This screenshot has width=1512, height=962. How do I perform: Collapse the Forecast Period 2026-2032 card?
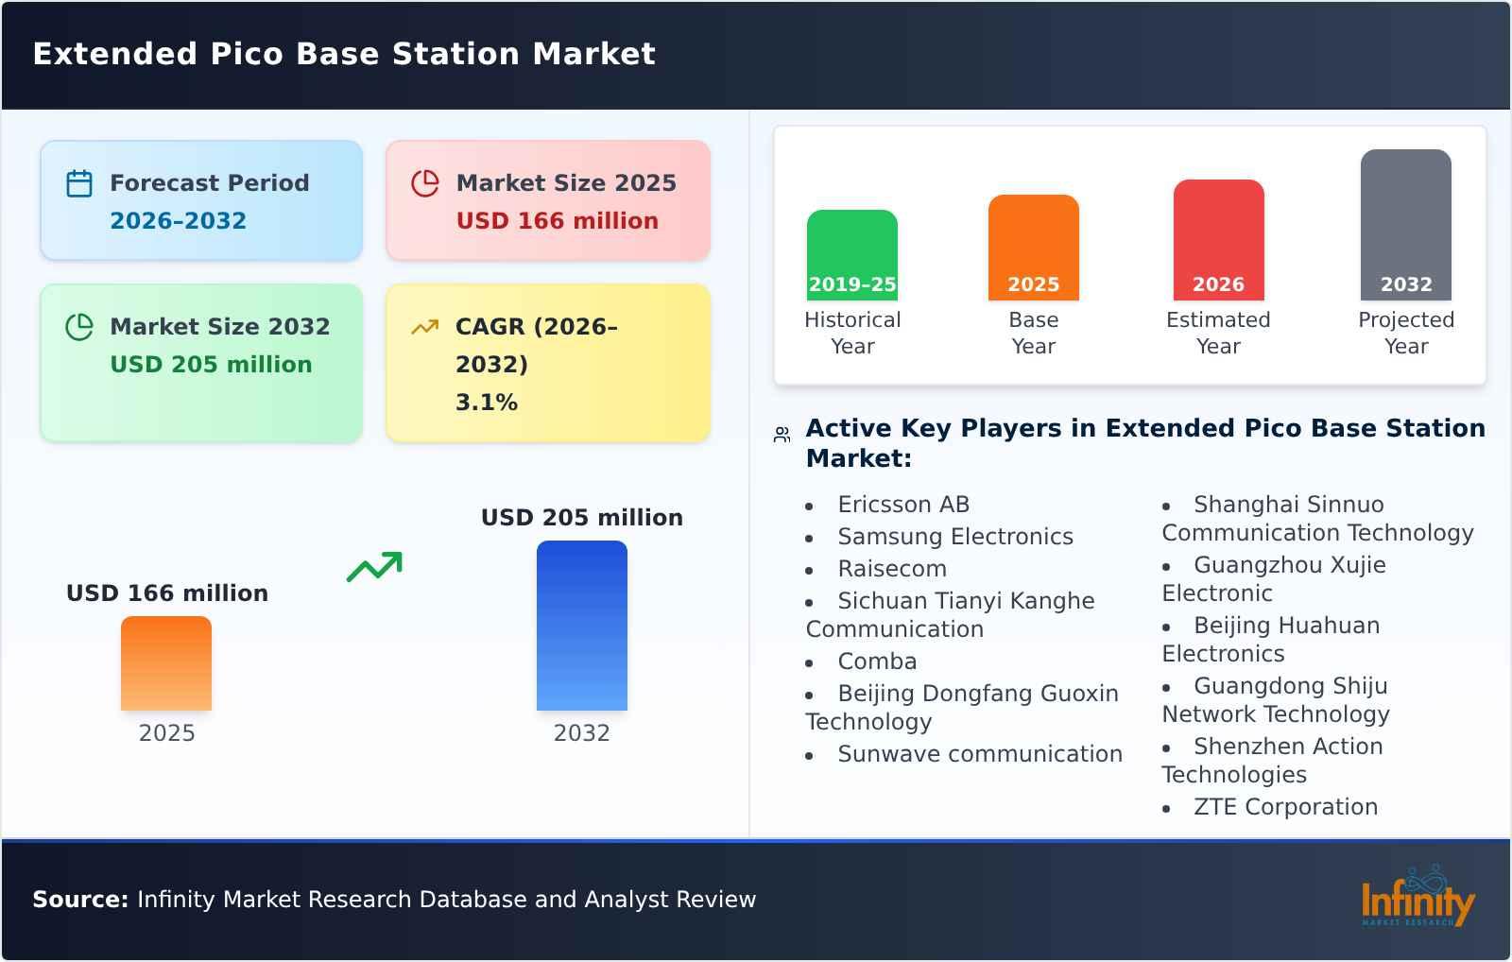[x=200, y=199]
